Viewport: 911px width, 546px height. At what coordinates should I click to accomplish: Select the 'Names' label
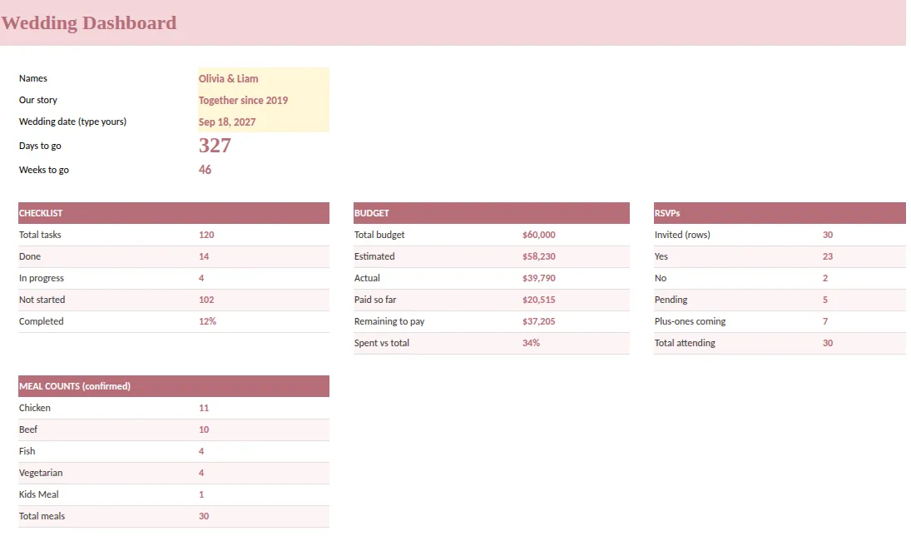click(33, 78)
